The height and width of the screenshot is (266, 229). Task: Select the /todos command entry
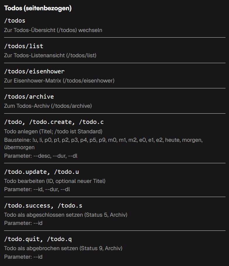click(15, 21)
